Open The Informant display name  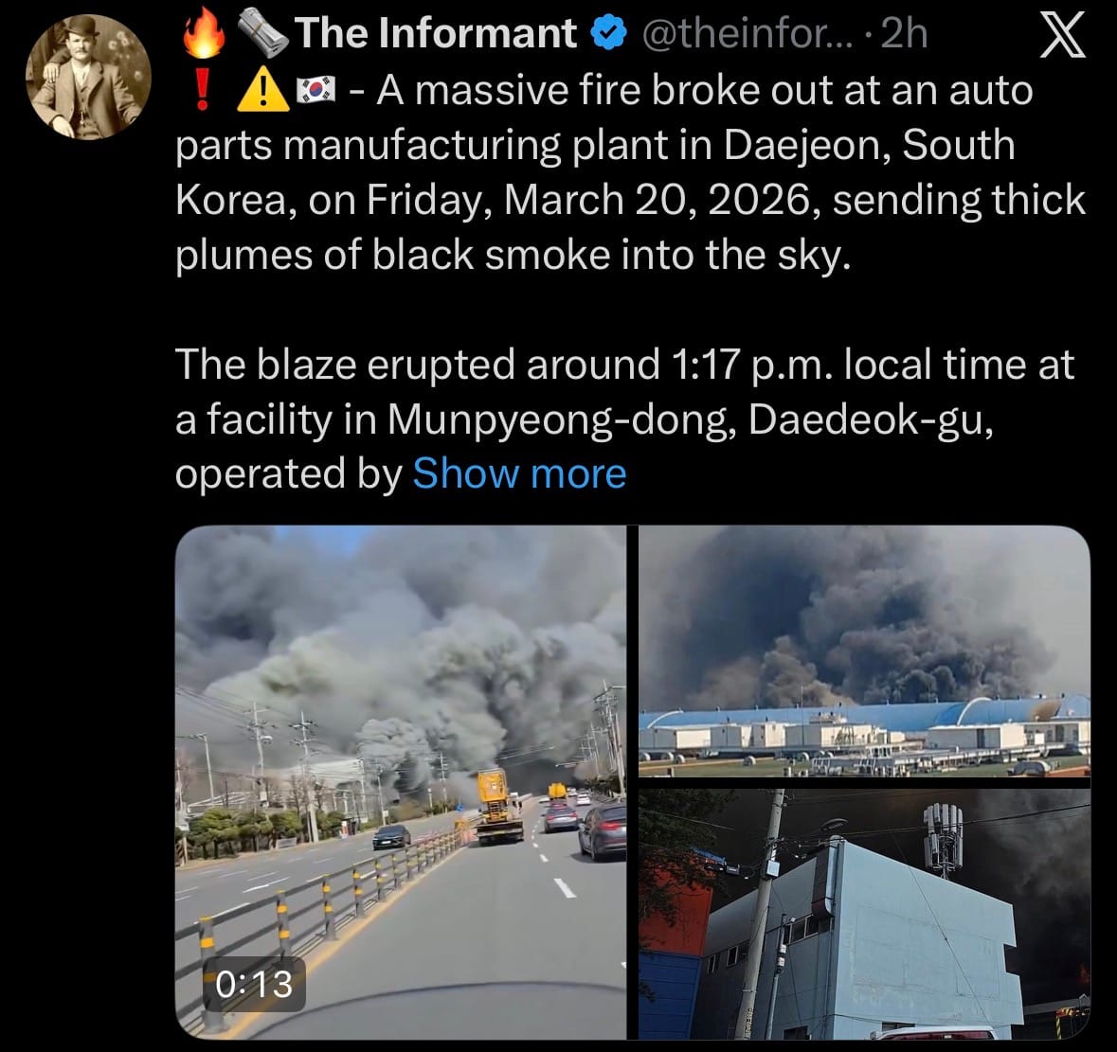point(435,33)
